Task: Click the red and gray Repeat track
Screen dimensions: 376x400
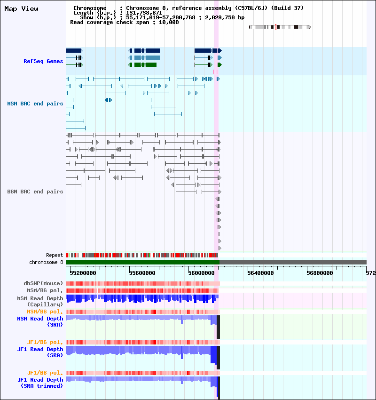Action: [142, 255]
